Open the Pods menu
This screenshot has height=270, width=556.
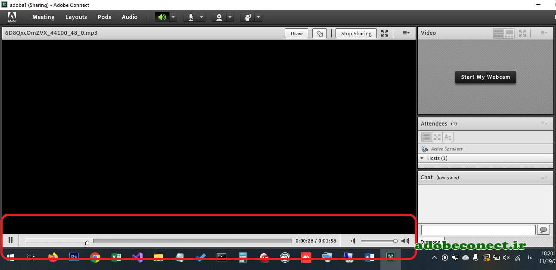[104, 17]
